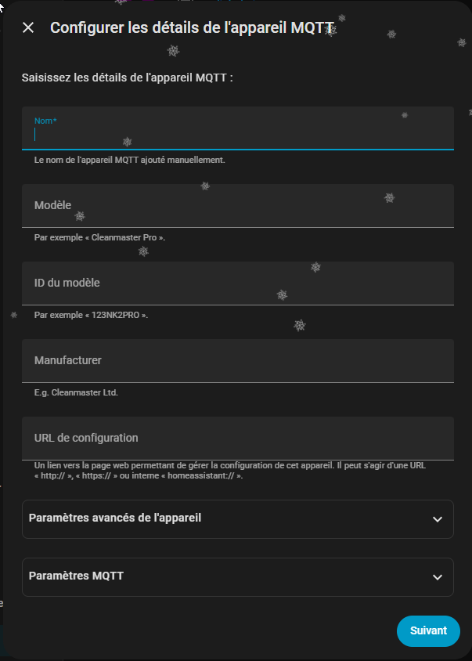Select the ID du modèle field
The image size is (472, 661).
pyautogui.click(x=237, y=283)
